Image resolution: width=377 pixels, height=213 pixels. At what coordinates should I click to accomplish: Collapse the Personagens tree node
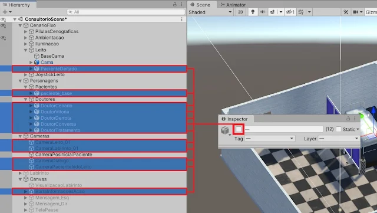tap(20, 81)
